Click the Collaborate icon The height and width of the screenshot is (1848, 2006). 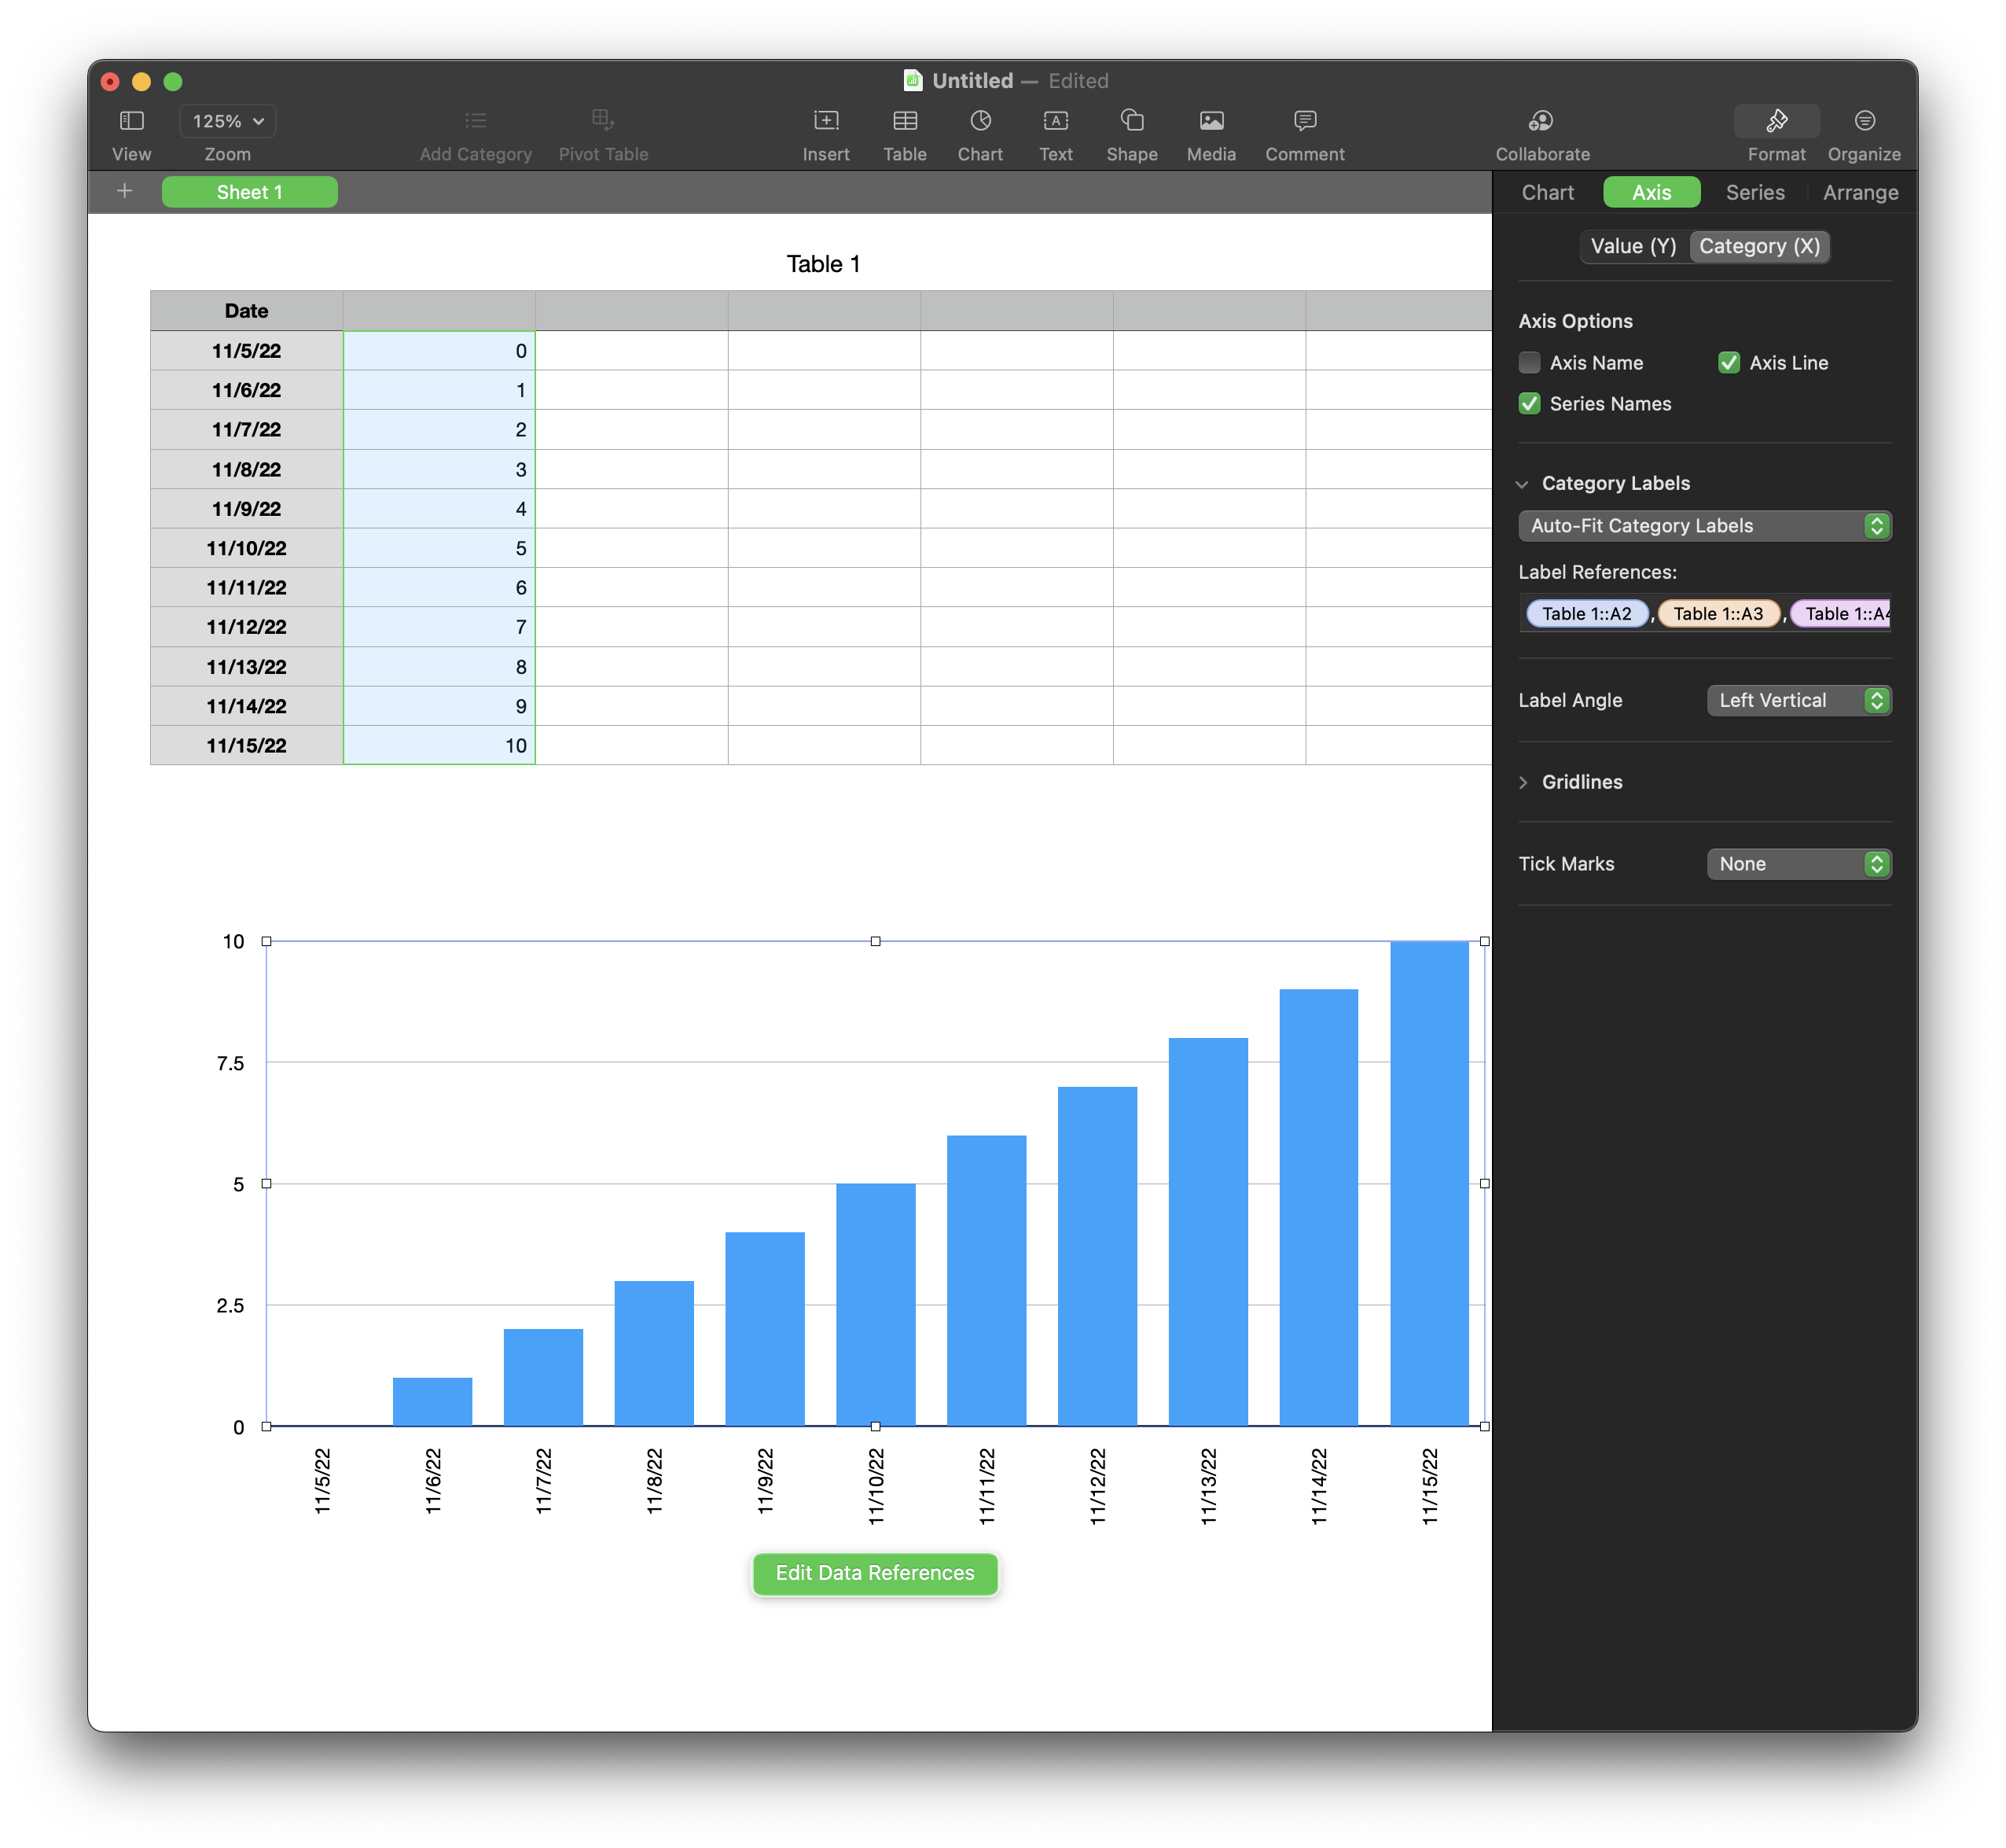coord(1541,122)
